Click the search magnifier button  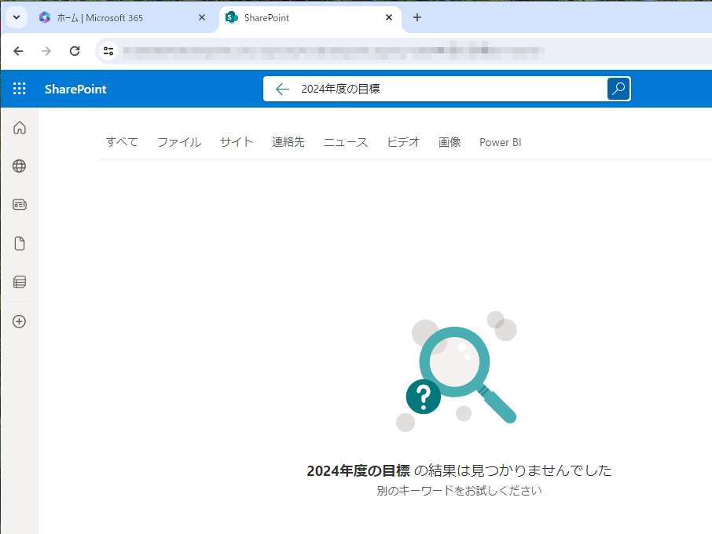(618, 89)
